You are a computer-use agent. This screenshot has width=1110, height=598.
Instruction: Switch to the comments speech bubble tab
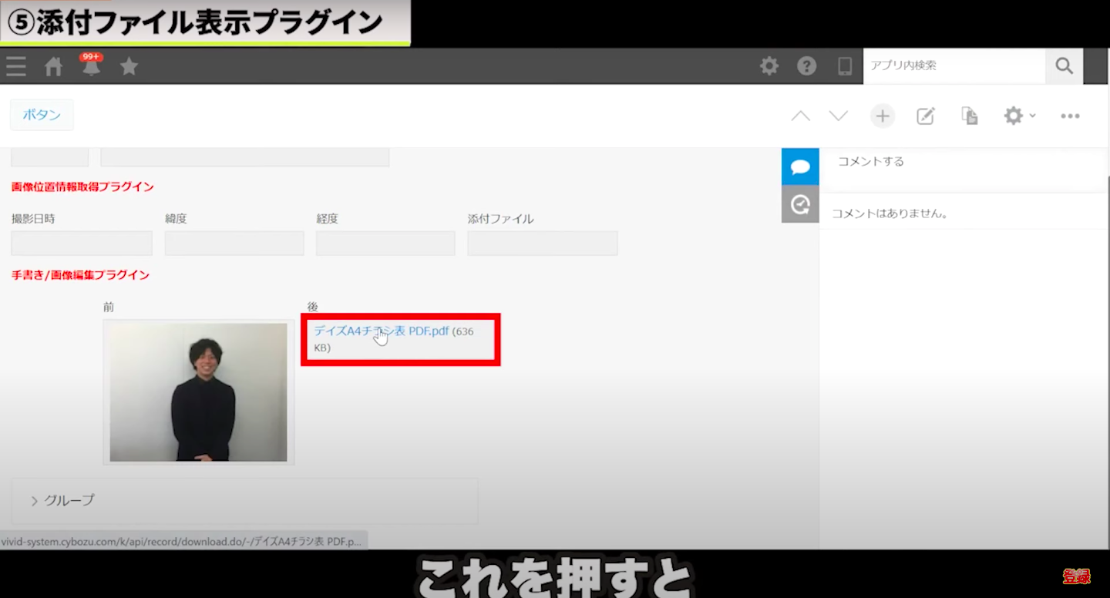point(800,167)
